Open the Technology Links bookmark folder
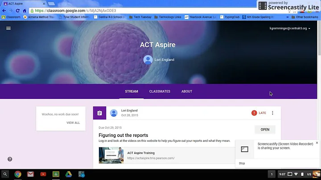The width and height of the screenshot is (321, 180). coord(168,17)
